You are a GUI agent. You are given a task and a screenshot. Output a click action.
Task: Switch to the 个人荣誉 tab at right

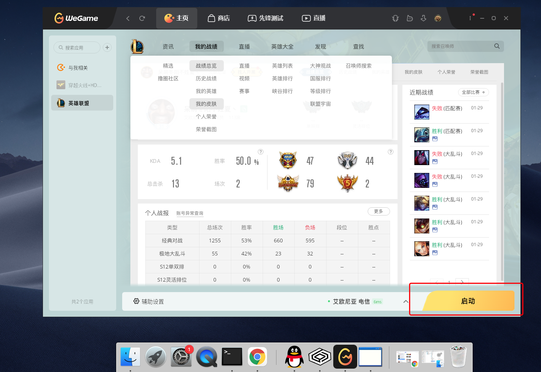pyautogui.click(x=446, y=72)
